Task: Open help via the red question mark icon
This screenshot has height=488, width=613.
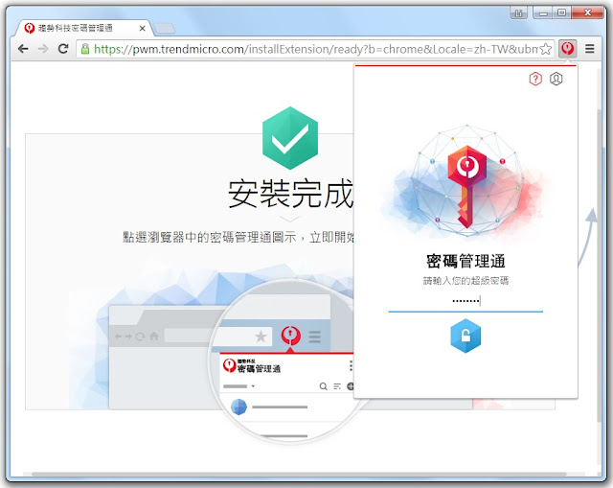Action: click(535, 79)
